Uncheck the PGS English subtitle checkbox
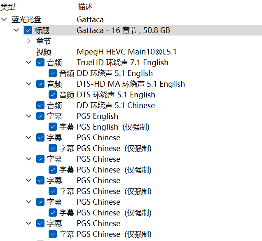 40,116
